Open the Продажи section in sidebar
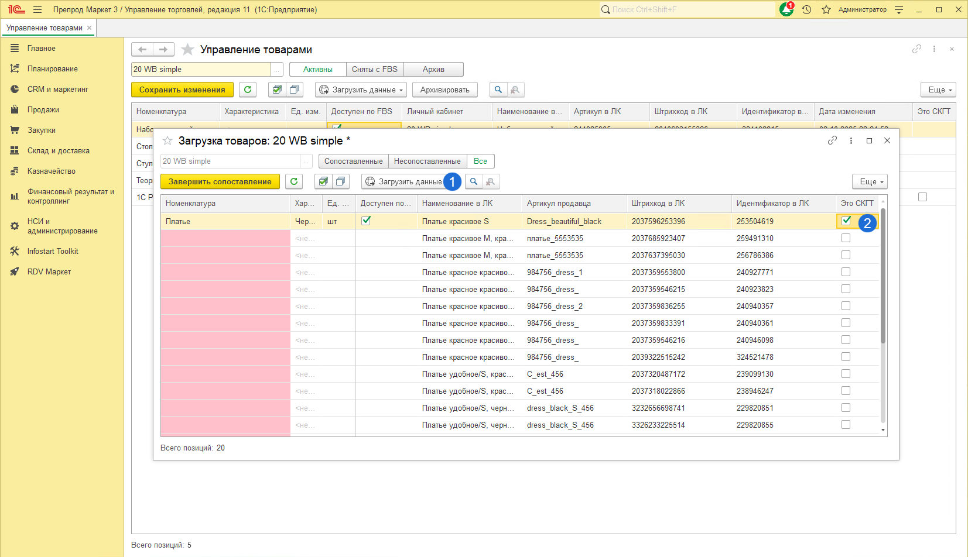 coord(43,109)
